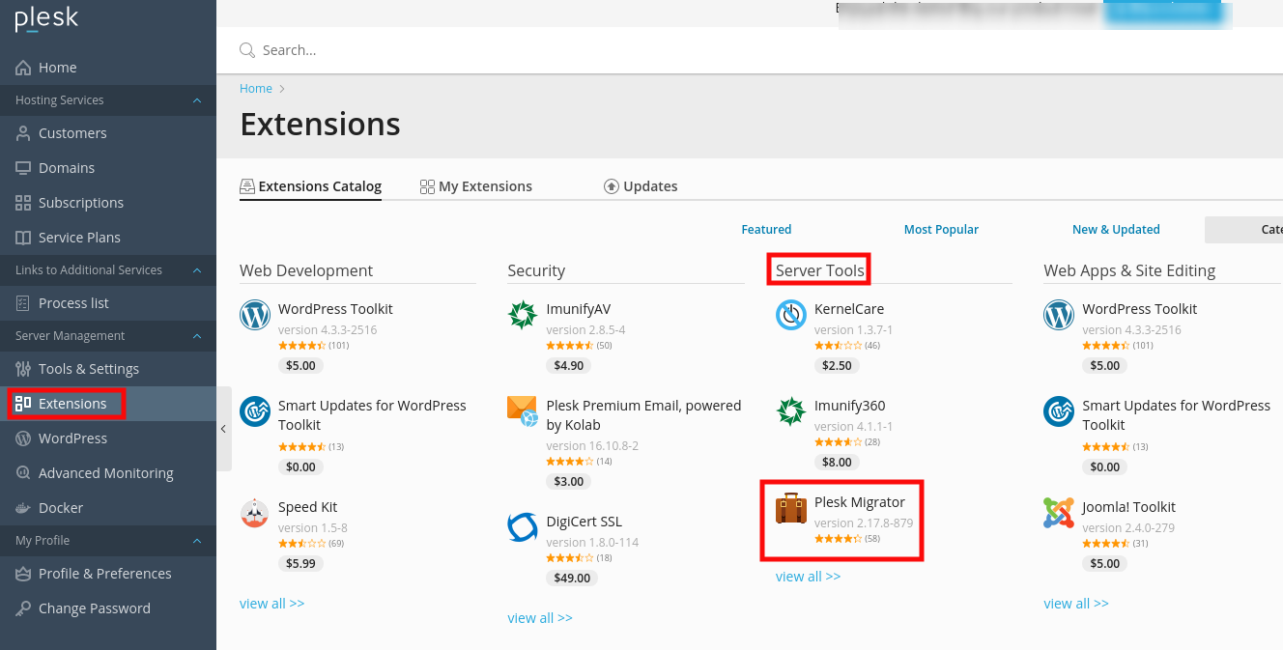Screen dimensions: 1283x650
Task: Click the $4.90 ImunifyAV price button
Action: pos(568,365)
